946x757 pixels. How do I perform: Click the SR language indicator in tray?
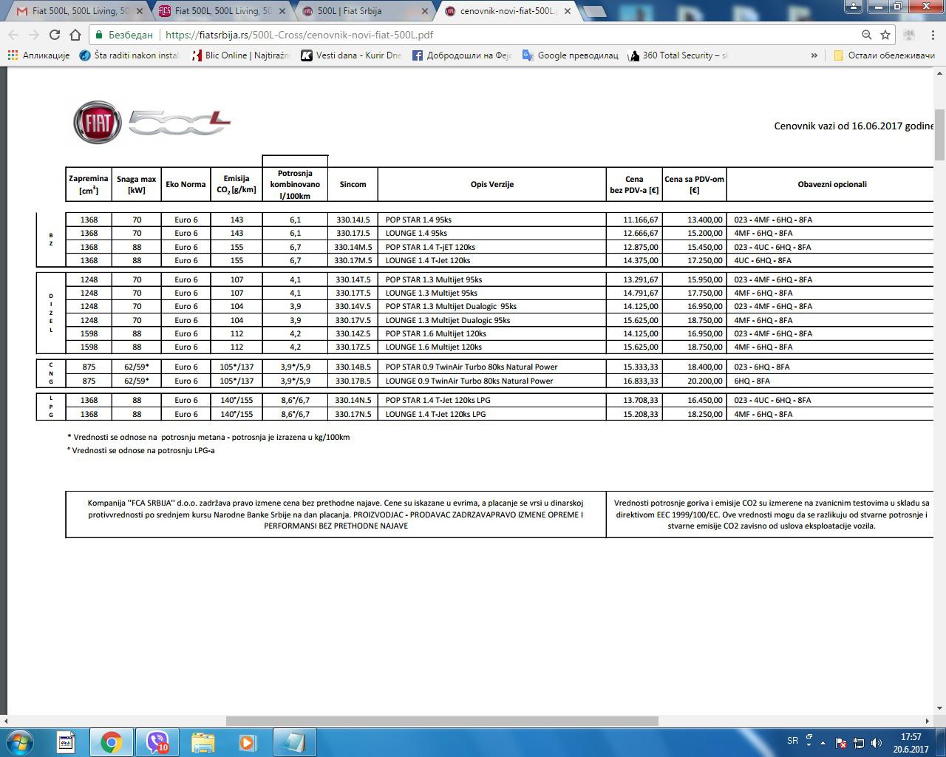(792, 741)
